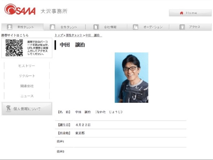Open the ニュース sidebar link
213x160 pixels.
coord(27,96)
